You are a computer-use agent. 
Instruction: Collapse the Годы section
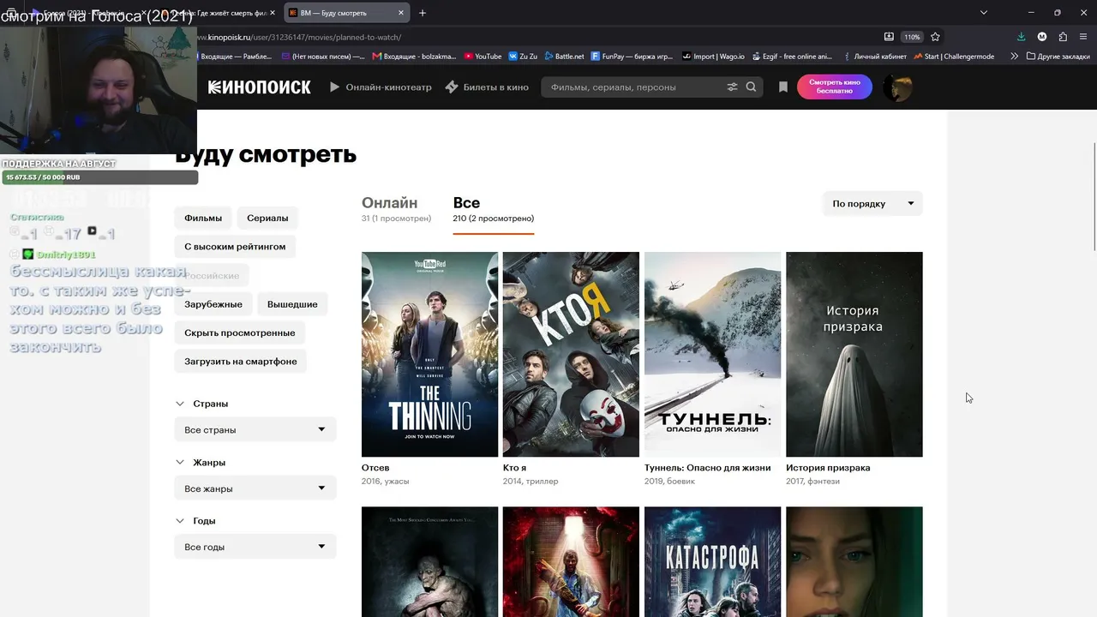click(195, 521)
